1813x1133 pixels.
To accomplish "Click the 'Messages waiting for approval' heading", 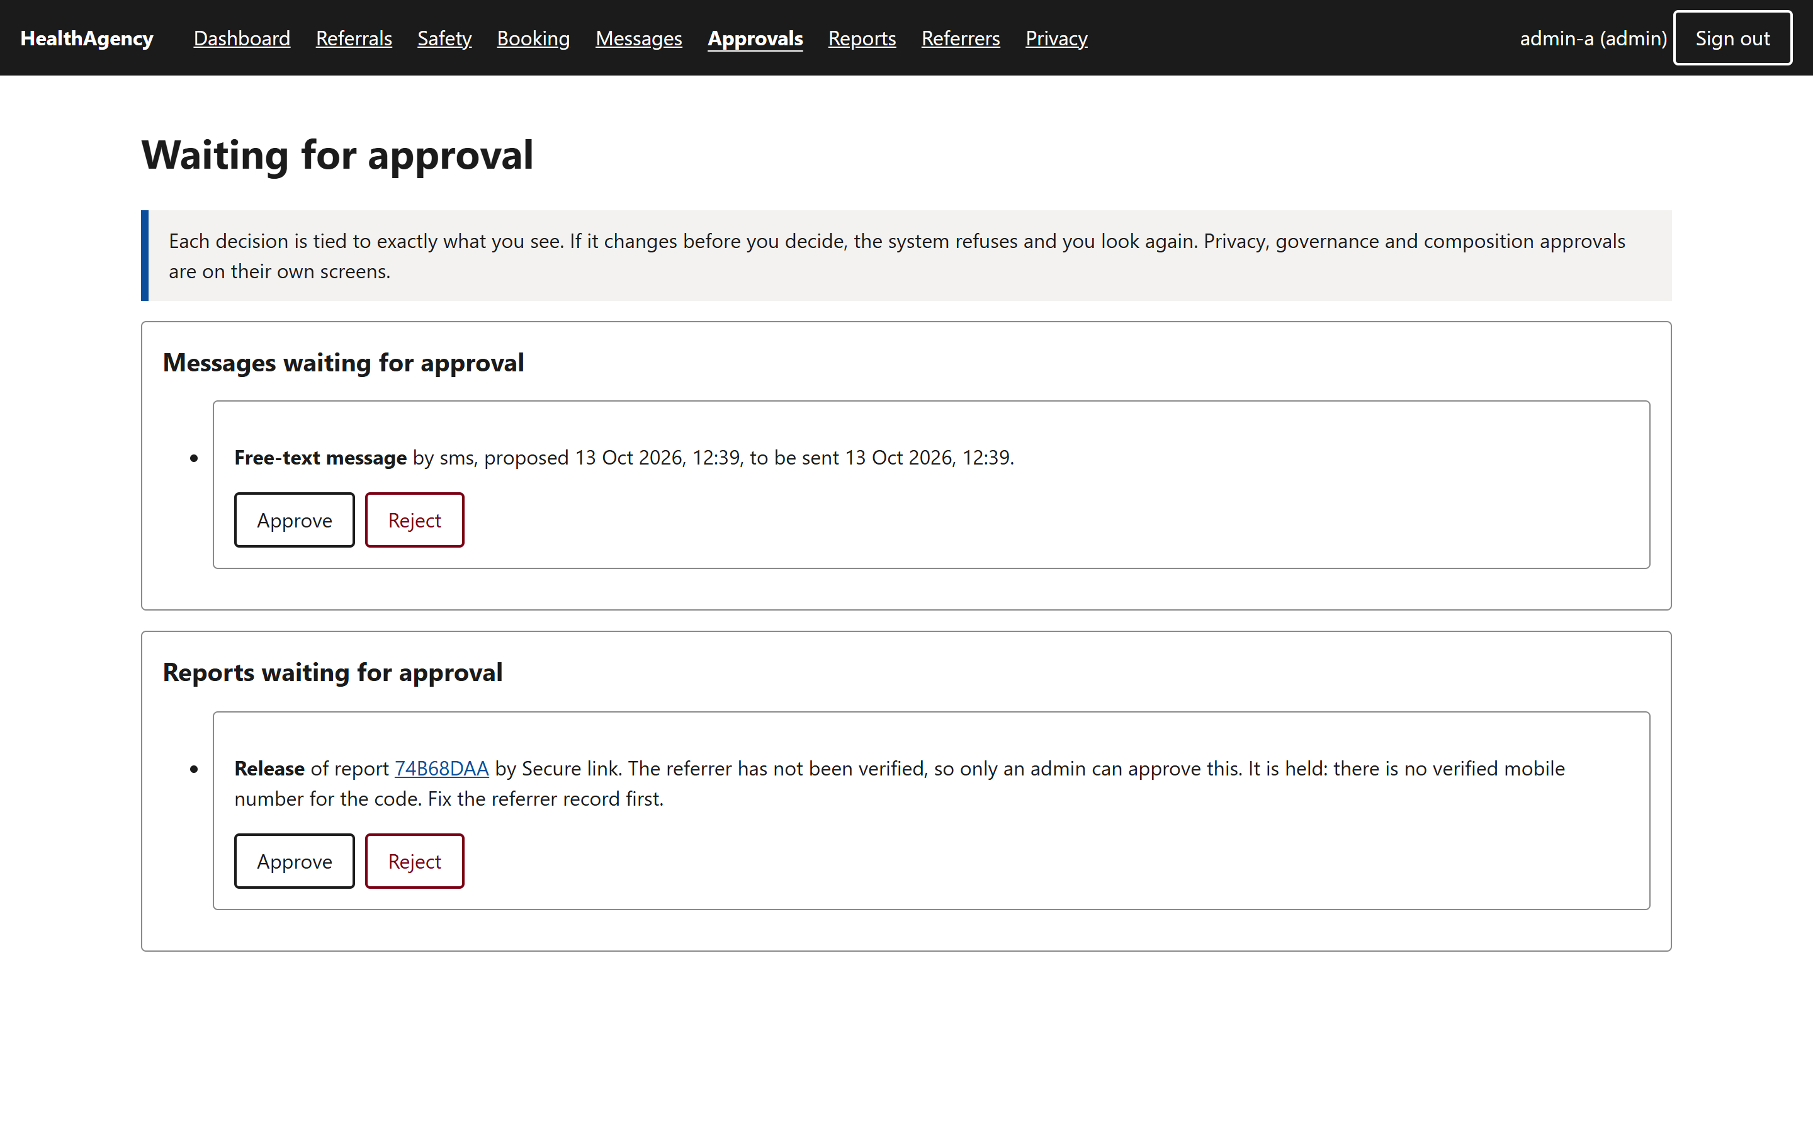I will [343, 363].
